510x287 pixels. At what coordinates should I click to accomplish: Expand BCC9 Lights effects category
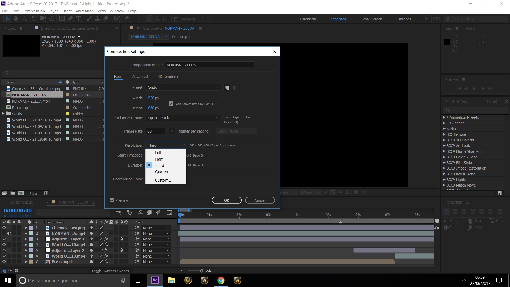coord(444,180)
